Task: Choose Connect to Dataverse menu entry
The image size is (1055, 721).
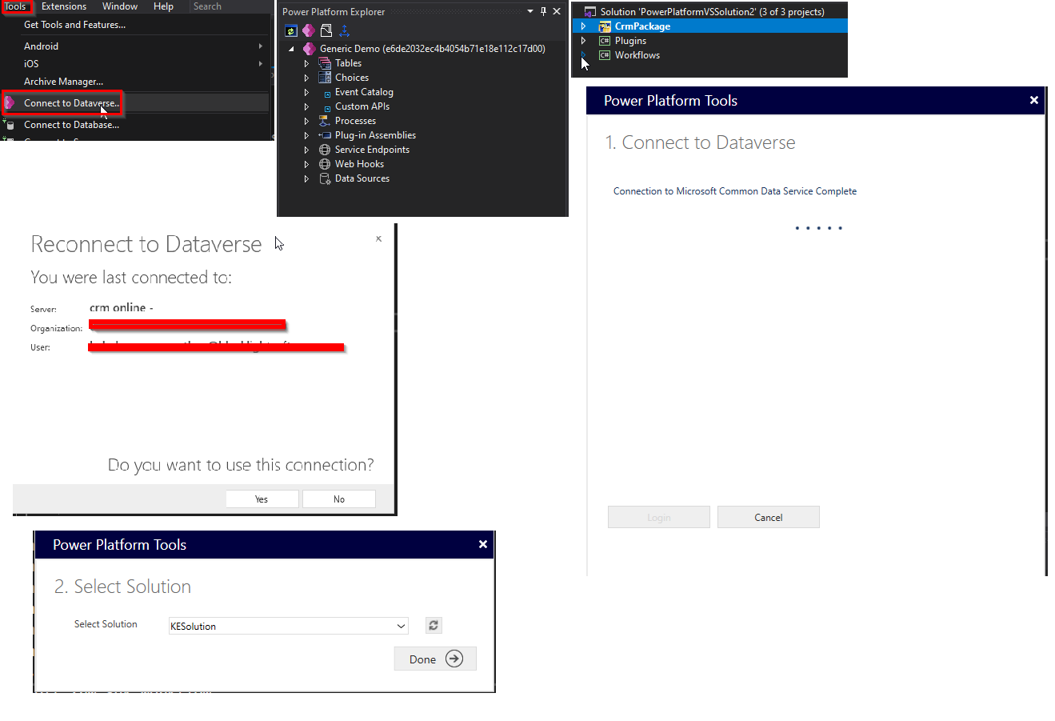Action: point(71,103)
